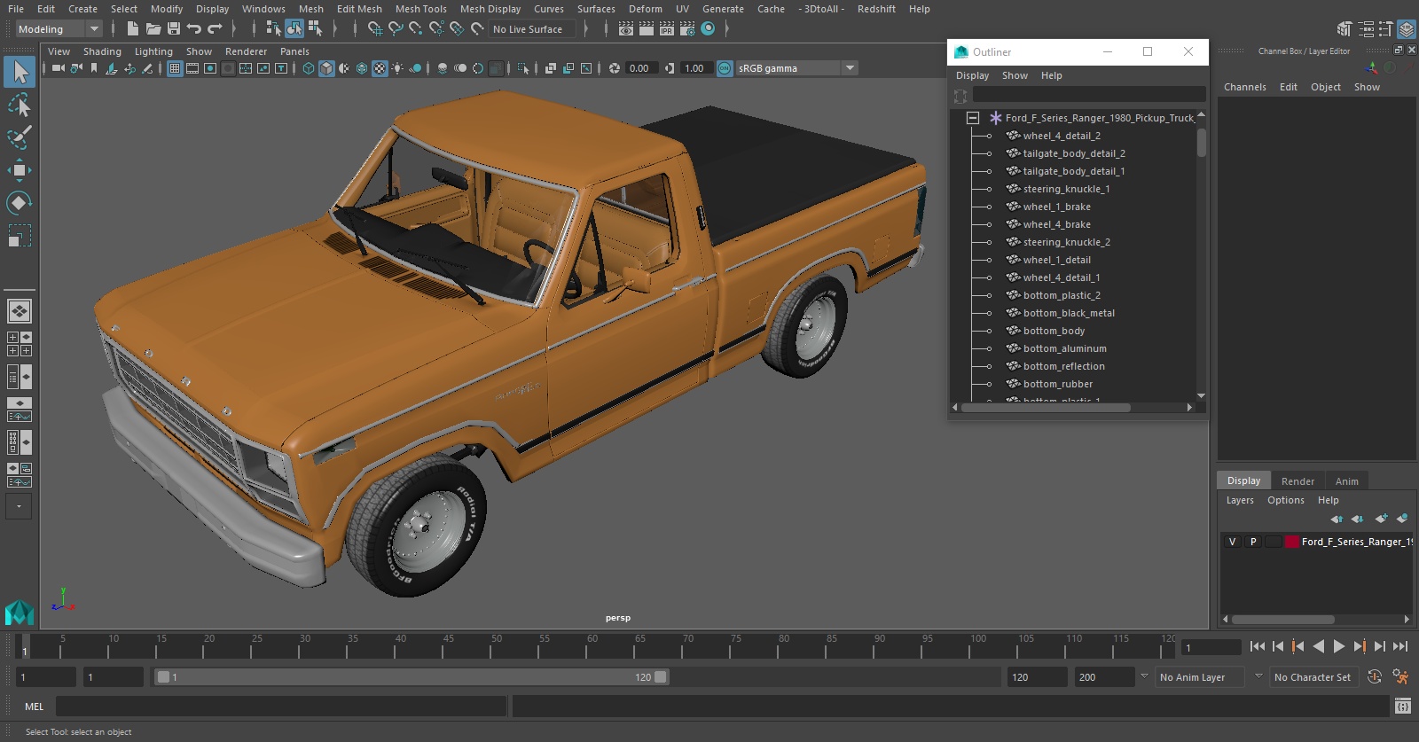Select wheel_4_detail_2 in Outliner
Image resolution: width=1419 pixels, height=742 pixels.
(1061, 136)
